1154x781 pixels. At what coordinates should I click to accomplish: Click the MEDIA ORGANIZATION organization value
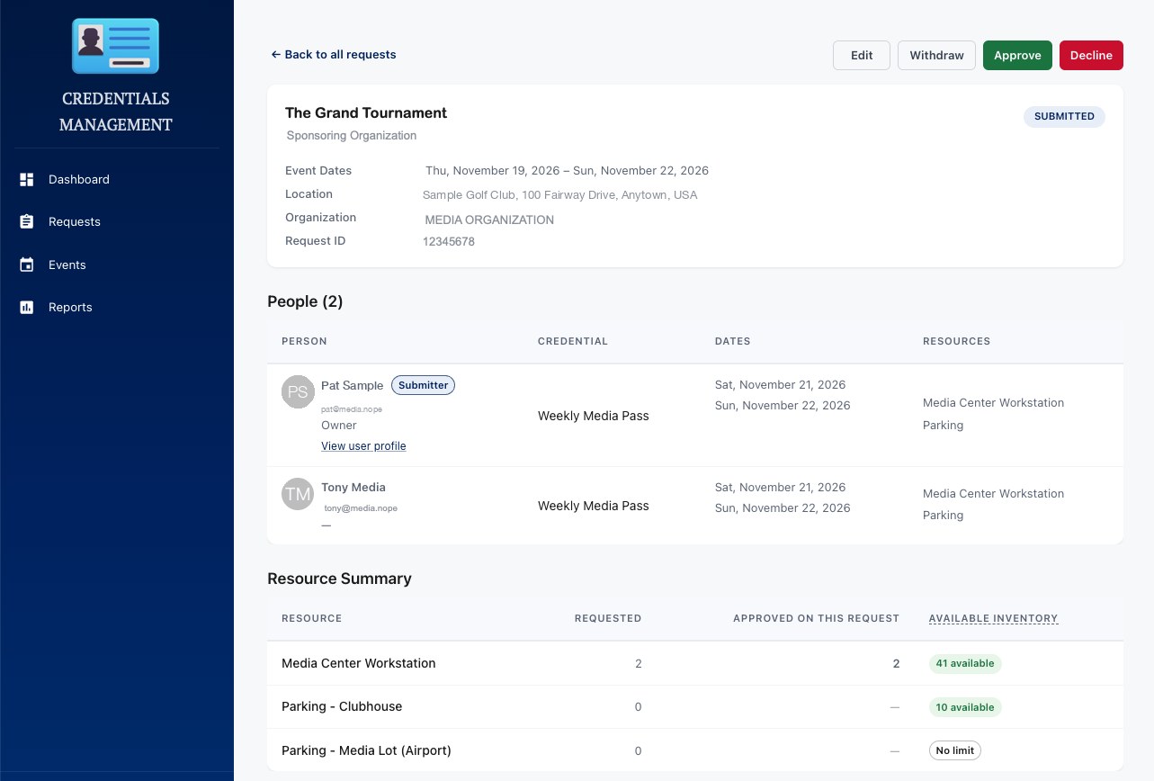click(489, 220)
